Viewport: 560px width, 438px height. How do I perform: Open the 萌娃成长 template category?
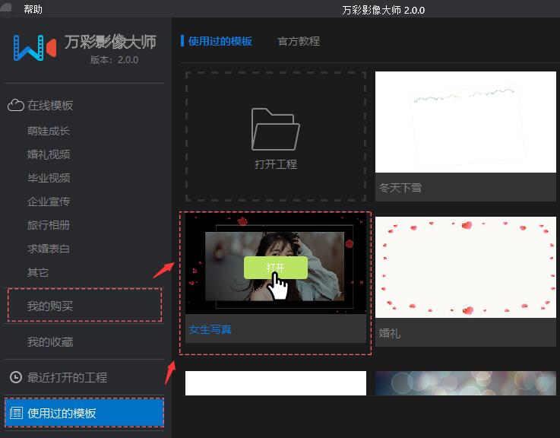click(49, 131)
